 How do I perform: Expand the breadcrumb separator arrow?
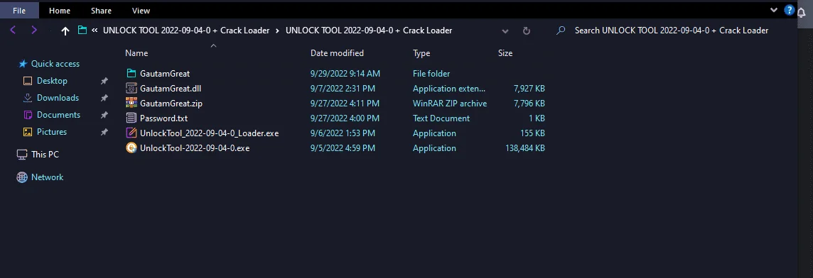277,30
